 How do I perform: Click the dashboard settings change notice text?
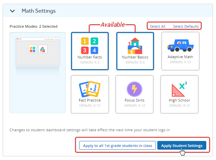pyautogui.click(x=90, y=130)
